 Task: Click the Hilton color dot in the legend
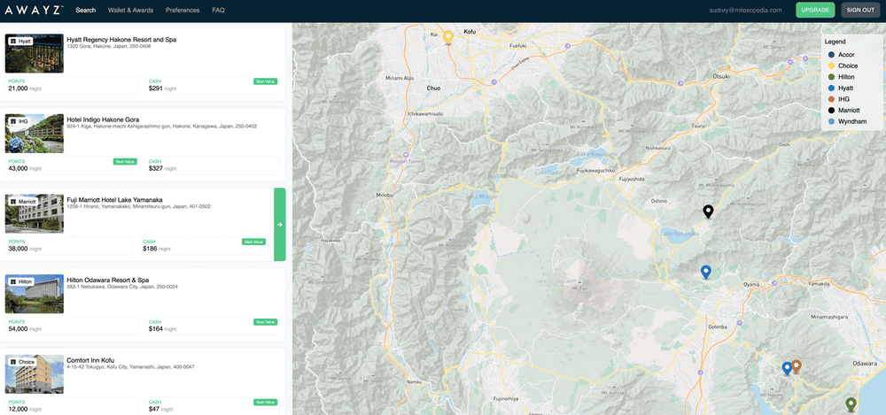click(x=831, y=77)
